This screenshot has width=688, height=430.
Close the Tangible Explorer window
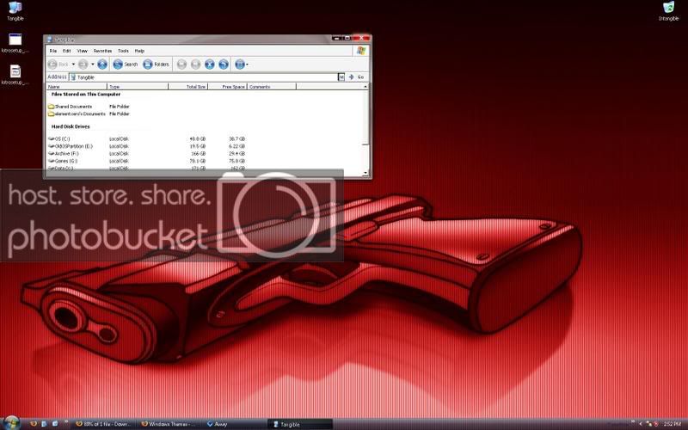point(361,38)
